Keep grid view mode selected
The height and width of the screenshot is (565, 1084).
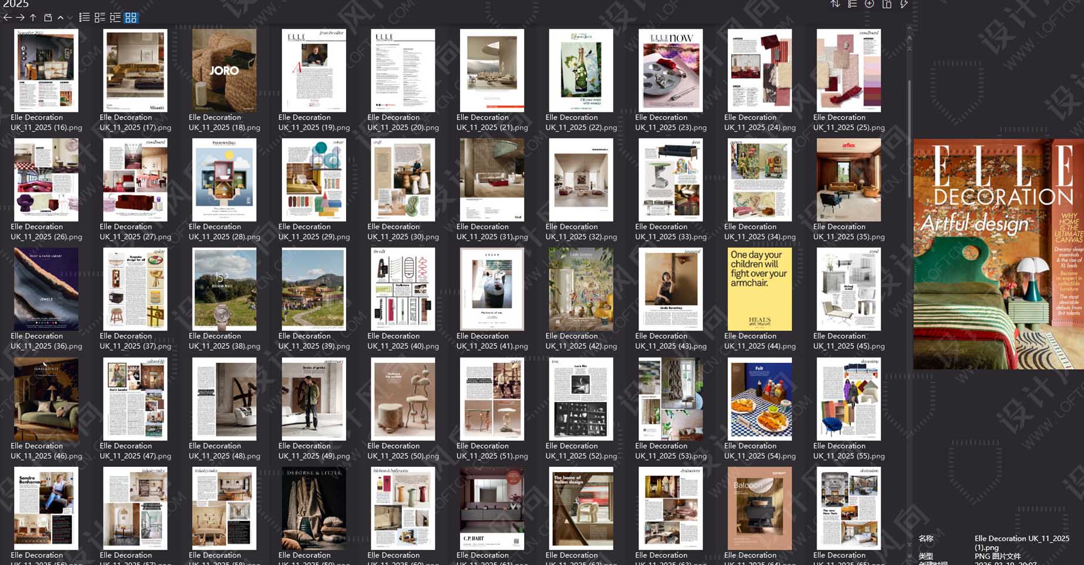[x=131, y=18]
